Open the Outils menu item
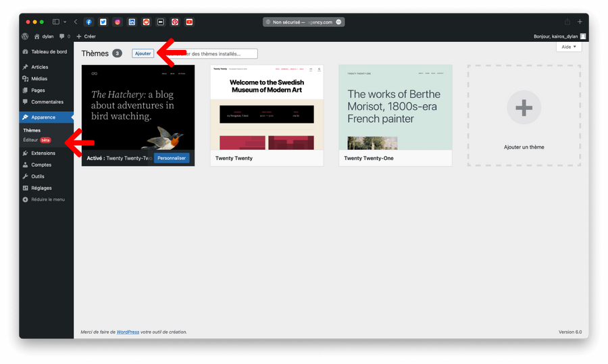Screen dimensions: 608x364 pos(46,176)
